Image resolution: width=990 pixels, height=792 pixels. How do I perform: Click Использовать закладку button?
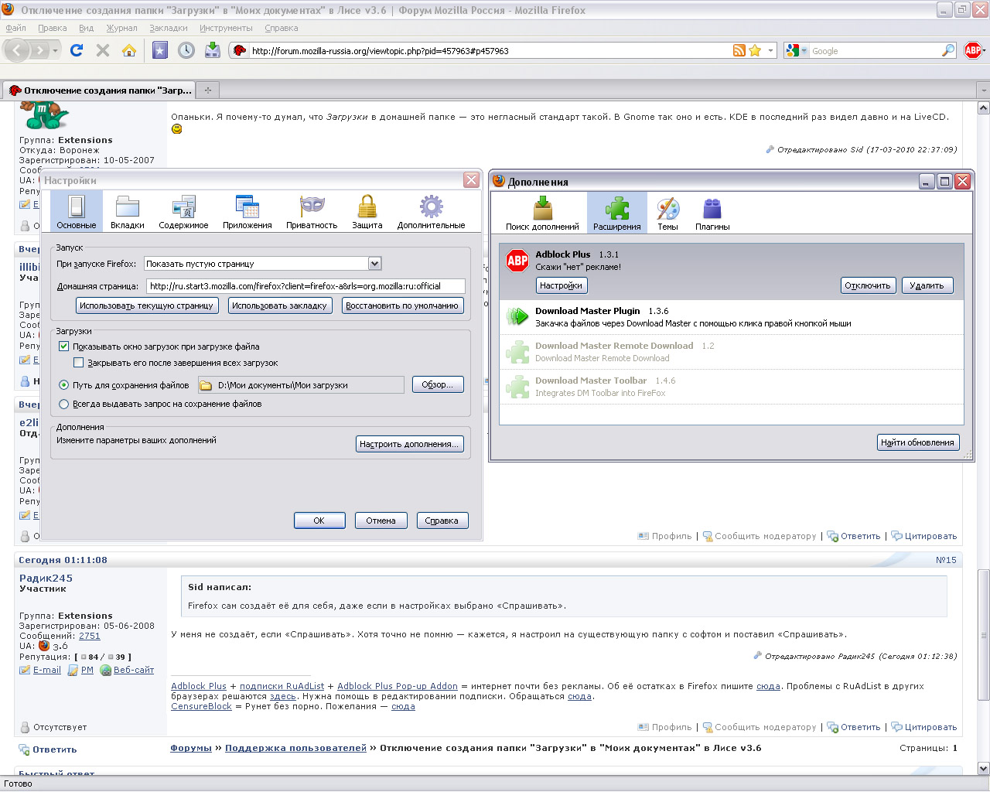pyautogui.click(x=279, y=306)
